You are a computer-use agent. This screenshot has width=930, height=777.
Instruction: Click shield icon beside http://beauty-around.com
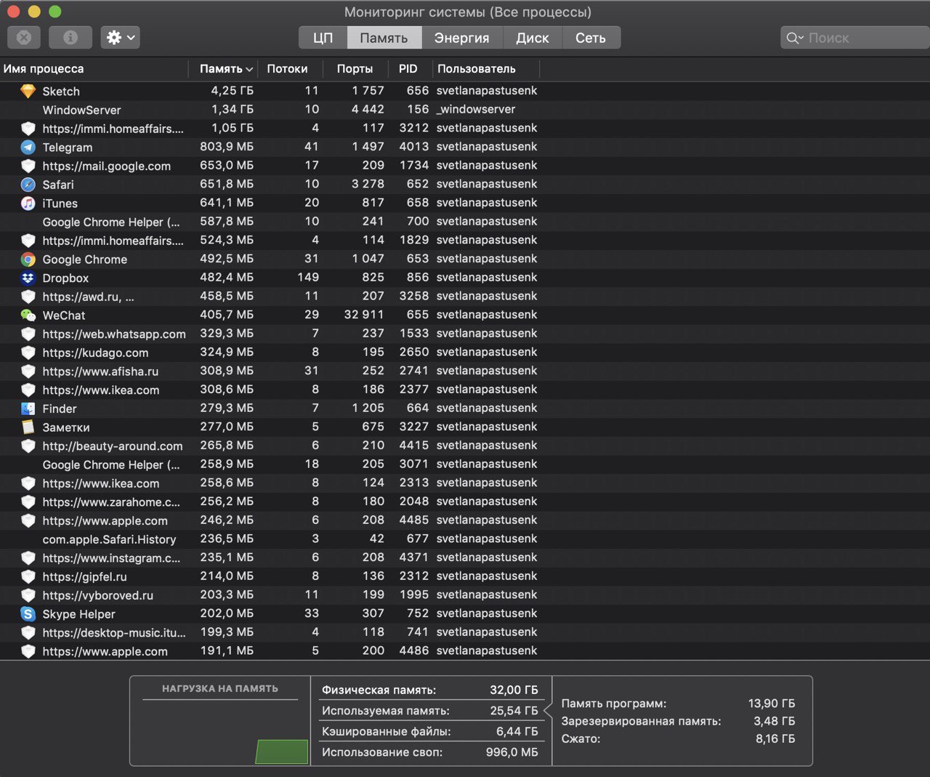click(x=28, y=446)
